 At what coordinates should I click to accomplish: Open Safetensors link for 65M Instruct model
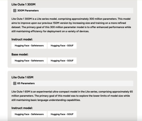tap(29, 114)
